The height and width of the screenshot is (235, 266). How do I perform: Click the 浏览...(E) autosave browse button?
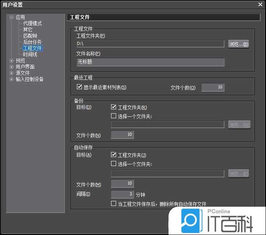(238, 174)
